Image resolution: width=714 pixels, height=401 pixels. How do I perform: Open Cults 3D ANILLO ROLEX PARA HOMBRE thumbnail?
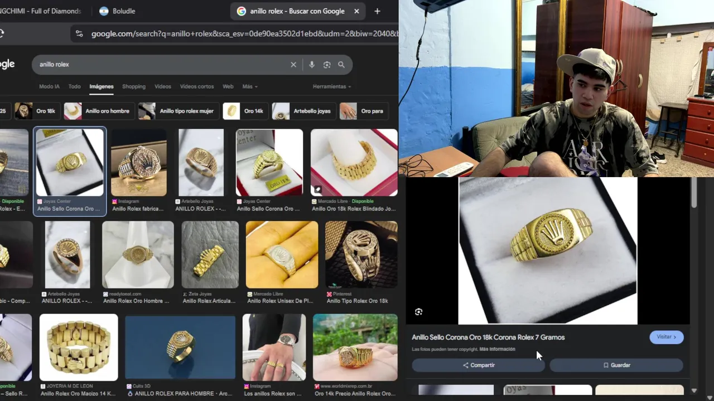tap(180, 348)
